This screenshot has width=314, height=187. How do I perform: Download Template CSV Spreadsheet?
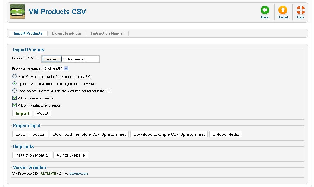coord(89,134)
